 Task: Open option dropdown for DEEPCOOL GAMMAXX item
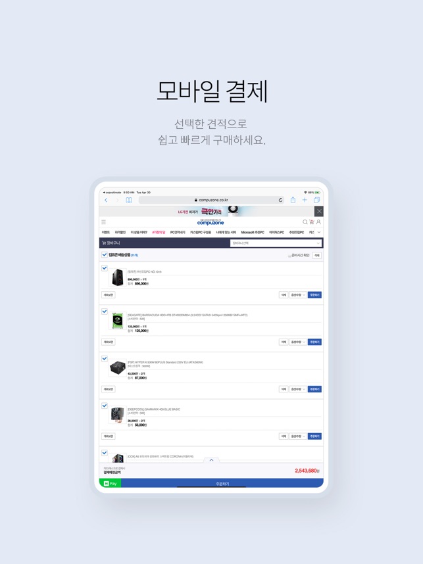298,436
